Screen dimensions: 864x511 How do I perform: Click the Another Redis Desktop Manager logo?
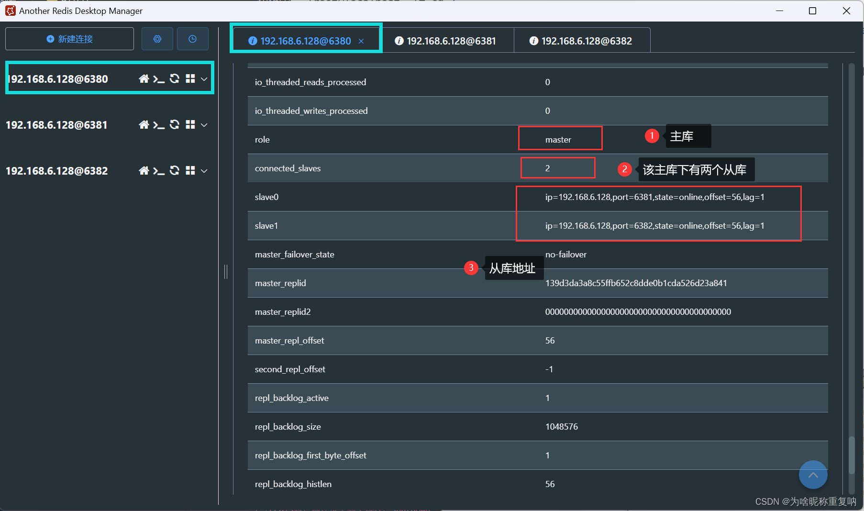click(x=10, y=11)
